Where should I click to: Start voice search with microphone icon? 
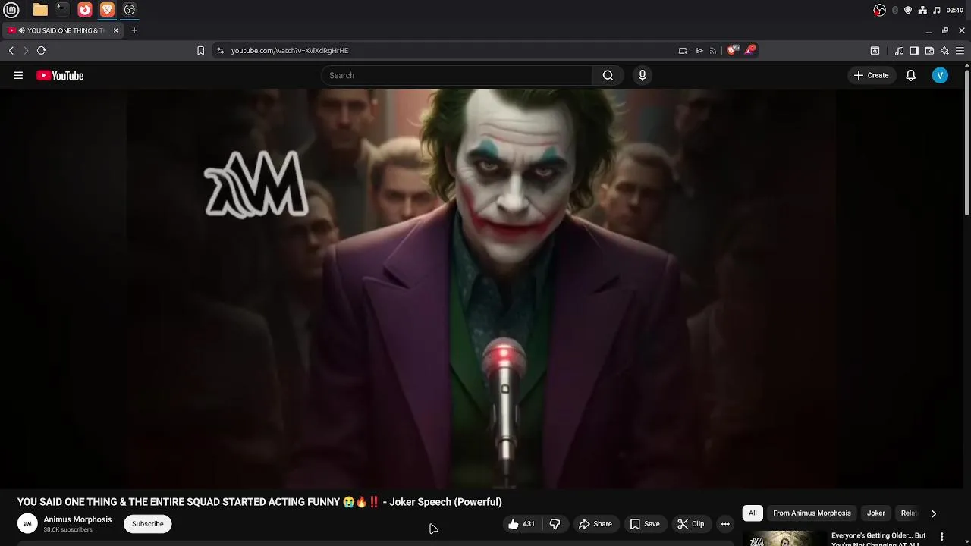click(643, 75)
